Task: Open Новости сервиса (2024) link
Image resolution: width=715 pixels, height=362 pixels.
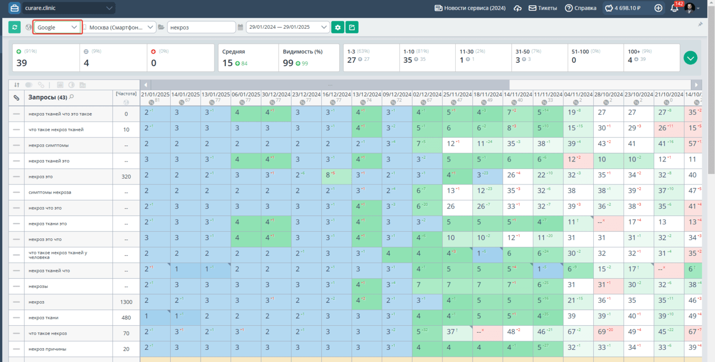Action: [470, 8]
